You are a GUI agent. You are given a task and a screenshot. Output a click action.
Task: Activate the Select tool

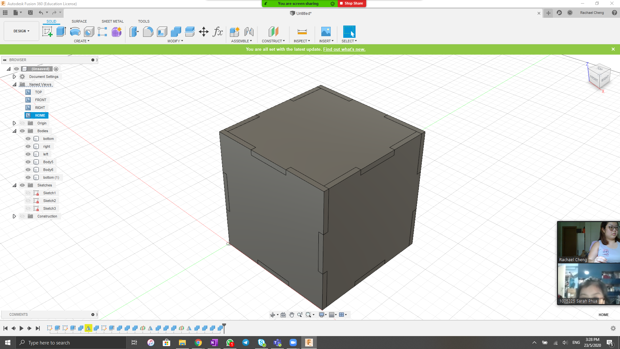point(349,32)
